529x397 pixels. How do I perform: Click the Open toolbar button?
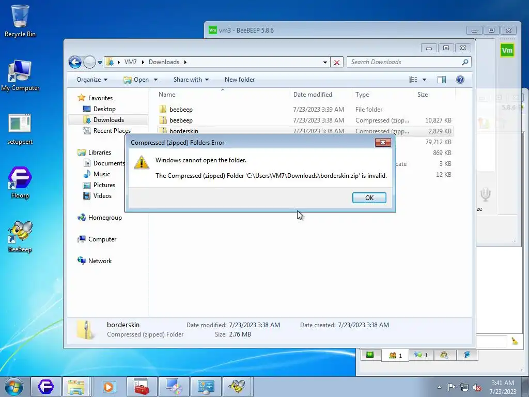[x=136, y=80]
